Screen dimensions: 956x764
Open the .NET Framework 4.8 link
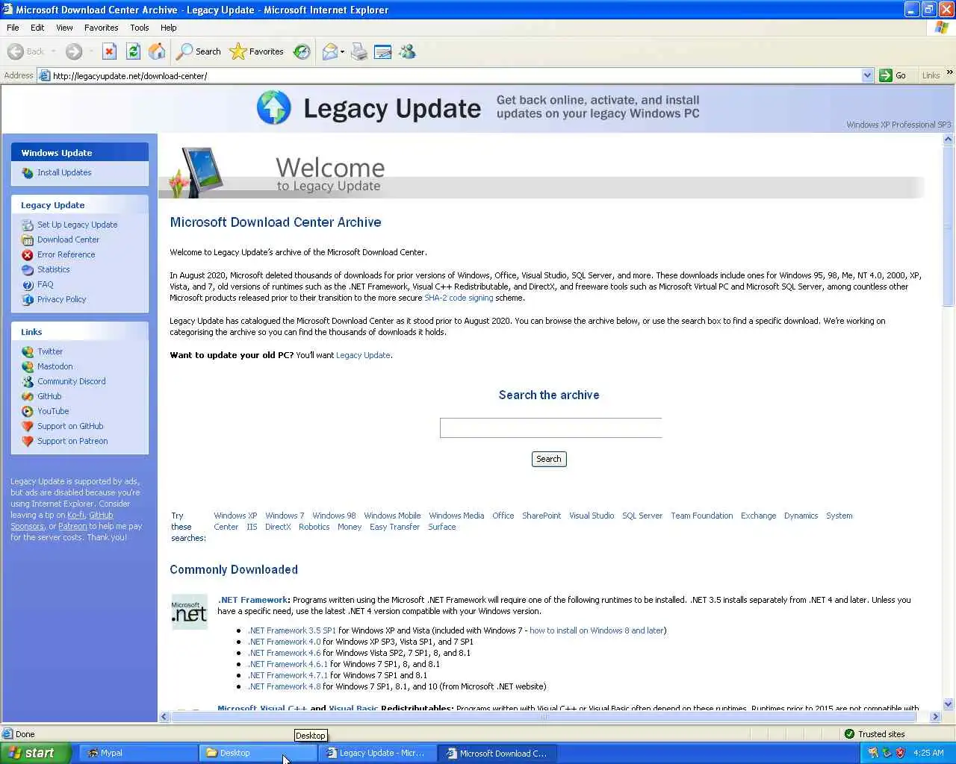tap(285, 686)
